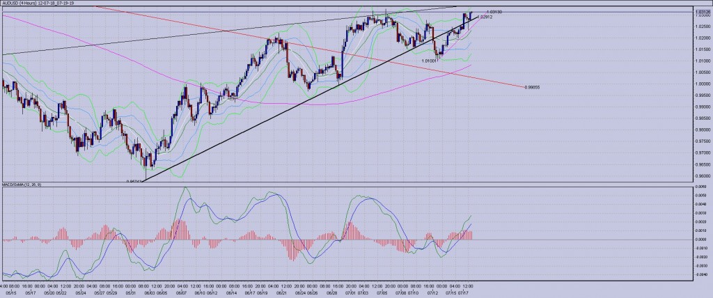Select the 1.02912 trendline price label
This screenshot has width=713, height=298.
485,17
